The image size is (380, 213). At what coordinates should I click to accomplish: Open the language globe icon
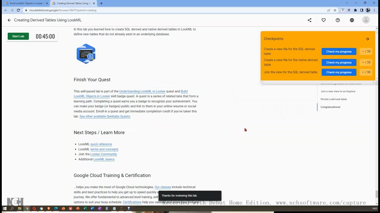point(352,20)
